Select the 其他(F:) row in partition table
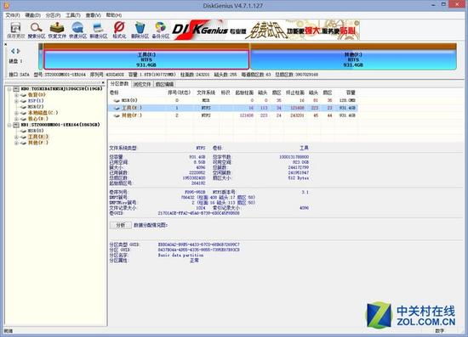This screenshot has width=468, height=337. pyautogui.click(x=233, y=115)
